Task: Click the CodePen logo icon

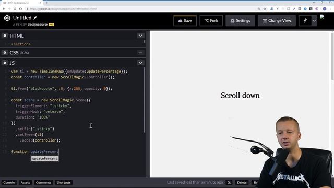Action: pos(7,18)
